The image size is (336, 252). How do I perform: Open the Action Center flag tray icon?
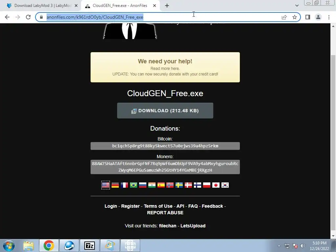[295, 246]
